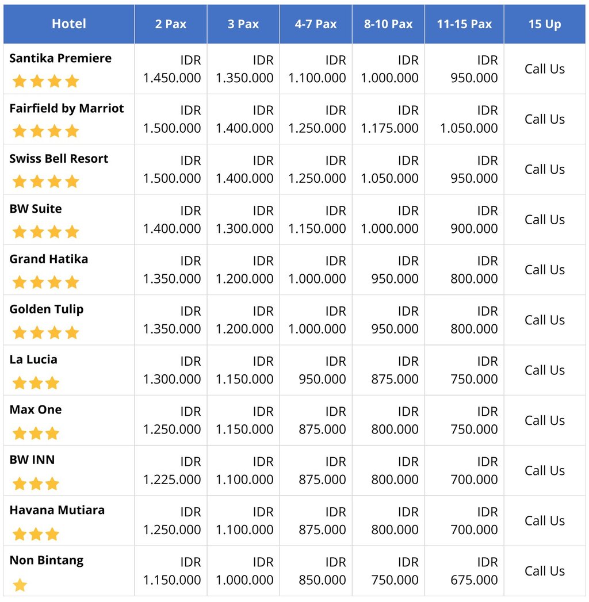Screen dimensions: 589x602
Task: Select Non Bintang 4-7 Pax price 850.000
Action: click(x=323, y=580)
